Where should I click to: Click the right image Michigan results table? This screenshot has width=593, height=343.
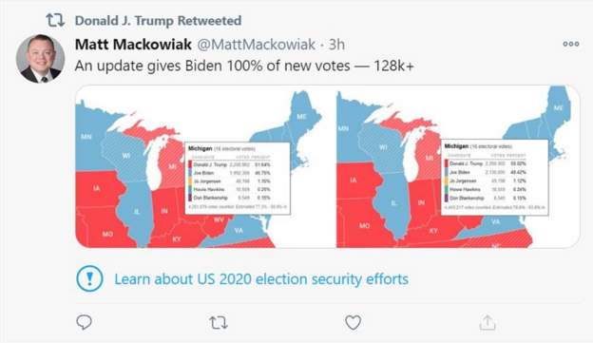click(495, 178)
